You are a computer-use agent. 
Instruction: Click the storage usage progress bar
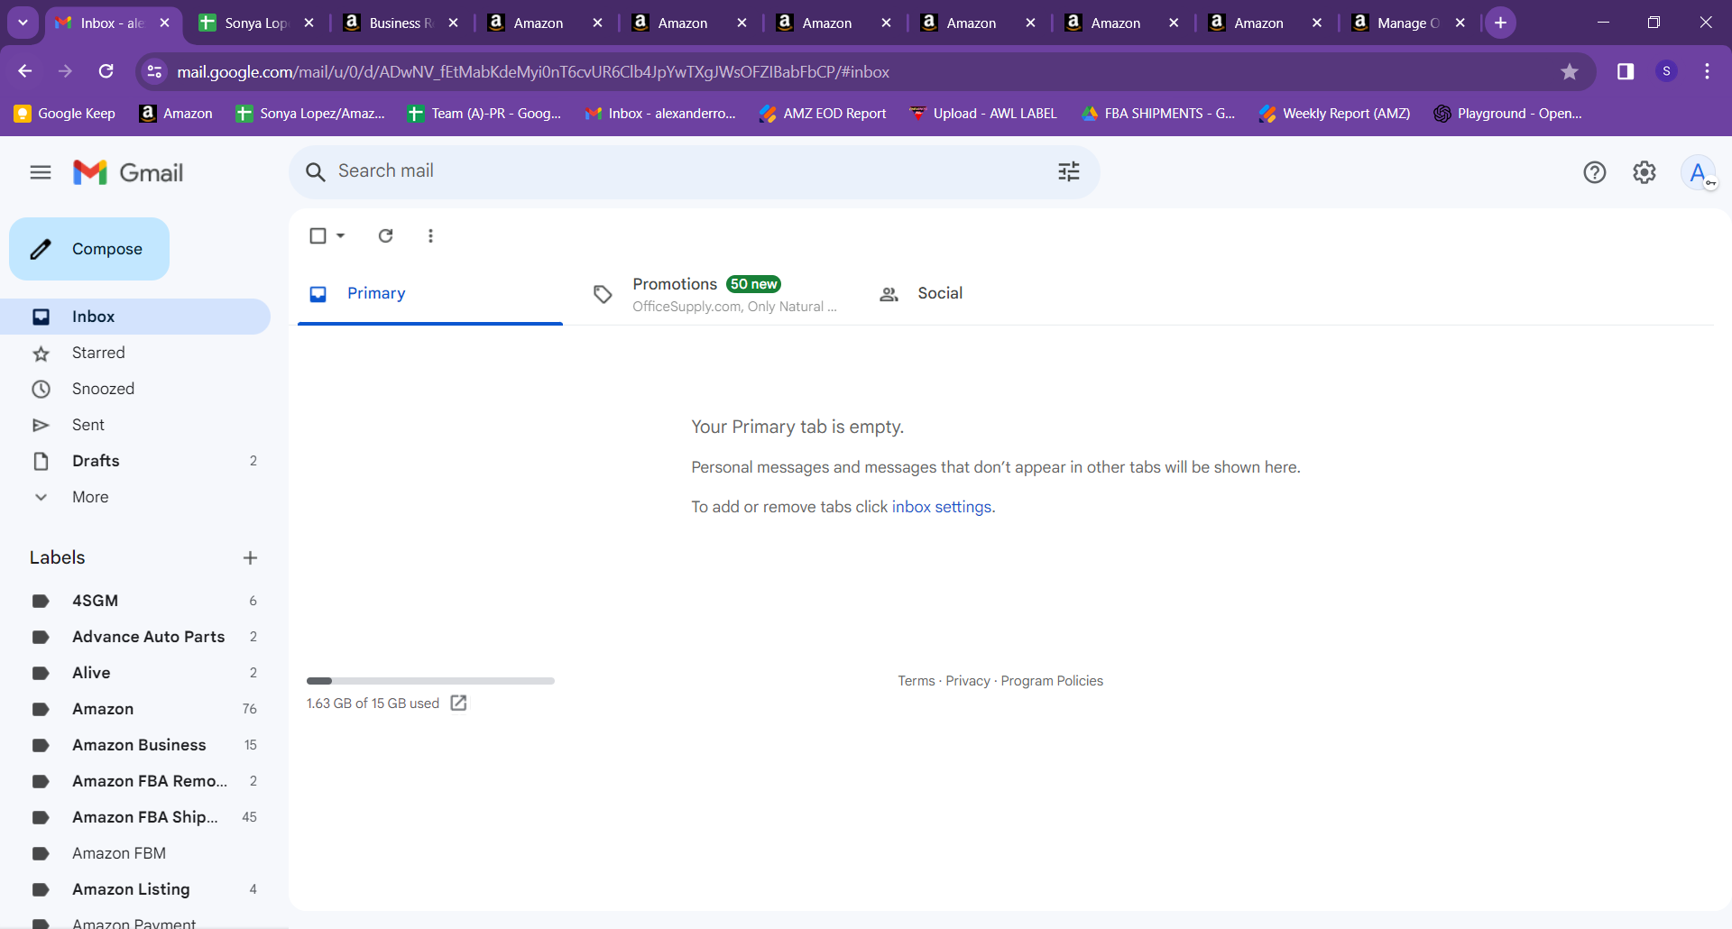430,681
